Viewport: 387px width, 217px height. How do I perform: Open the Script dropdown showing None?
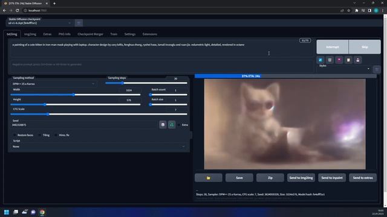99,146
